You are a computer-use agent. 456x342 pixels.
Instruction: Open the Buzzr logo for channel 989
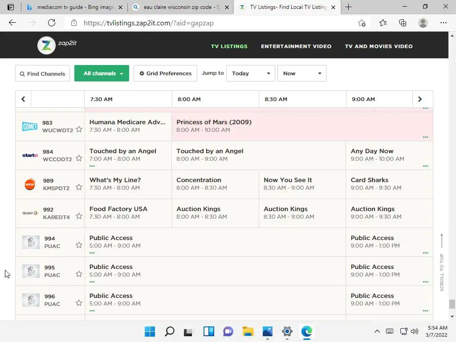(x=30, y=184)
